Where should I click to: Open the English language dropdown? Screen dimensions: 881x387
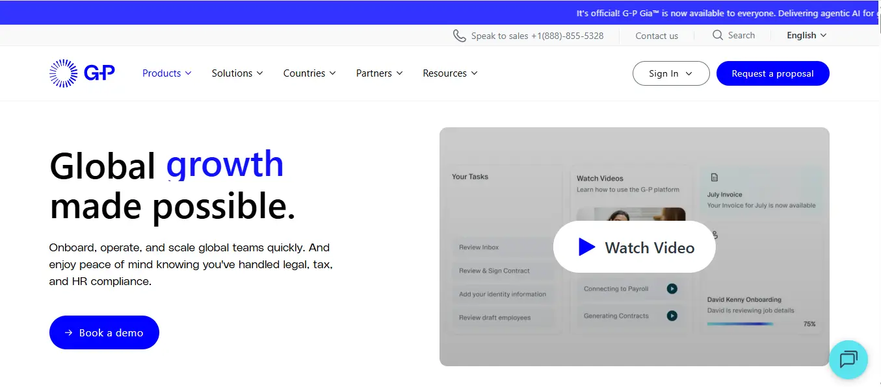pyautogui.click(x=807, y=35)
